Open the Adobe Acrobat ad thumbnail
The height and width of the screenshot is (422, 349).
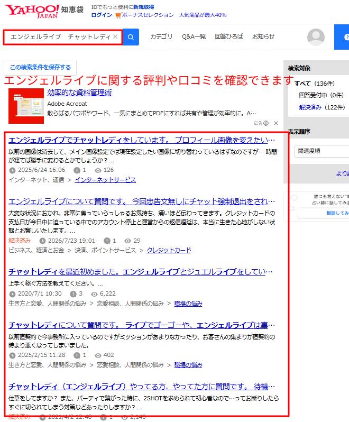26,106
